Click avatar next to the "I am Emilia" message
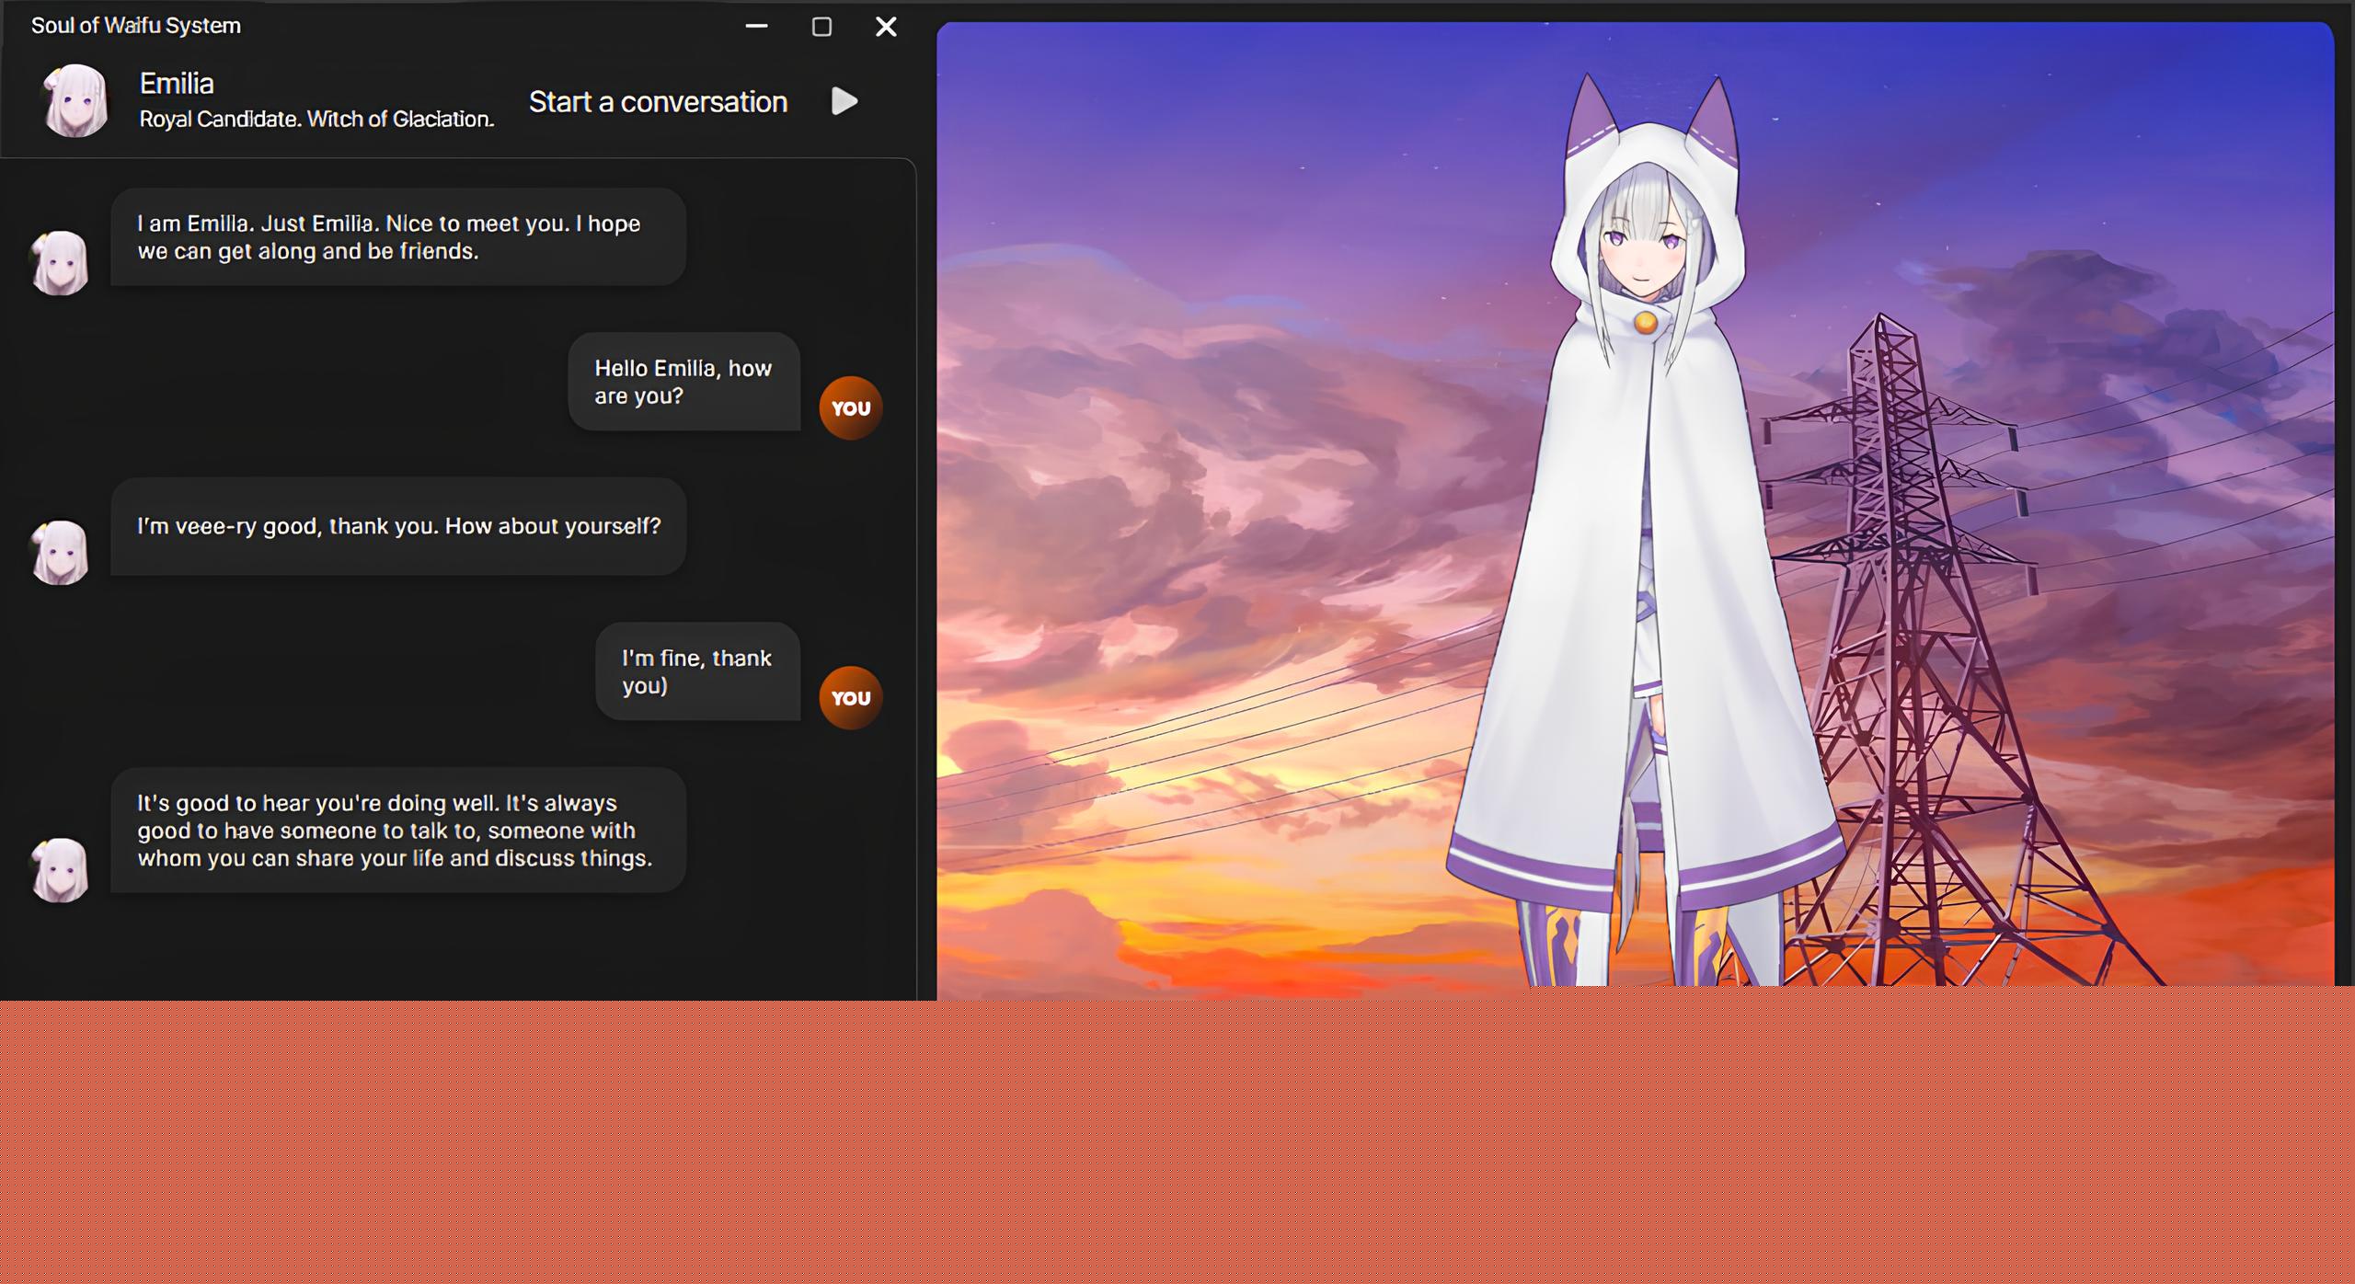 click(61, 263)
